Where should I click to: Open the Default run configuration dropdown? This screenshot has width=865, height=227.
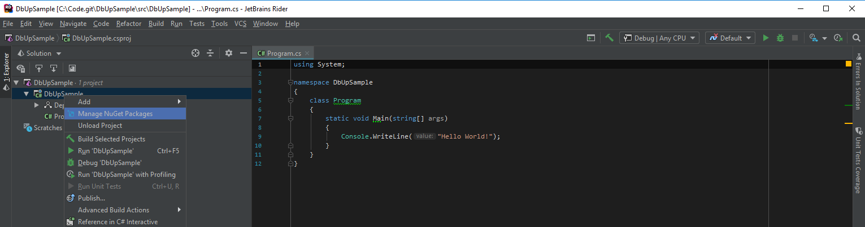point(730,38)
